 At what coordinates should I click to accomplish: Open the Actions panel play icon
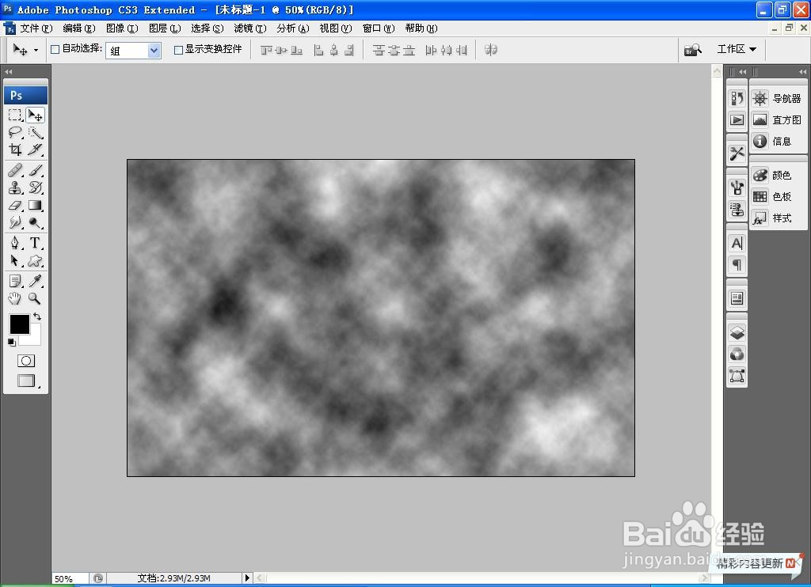pyautogui.click(x=737, y=120)
